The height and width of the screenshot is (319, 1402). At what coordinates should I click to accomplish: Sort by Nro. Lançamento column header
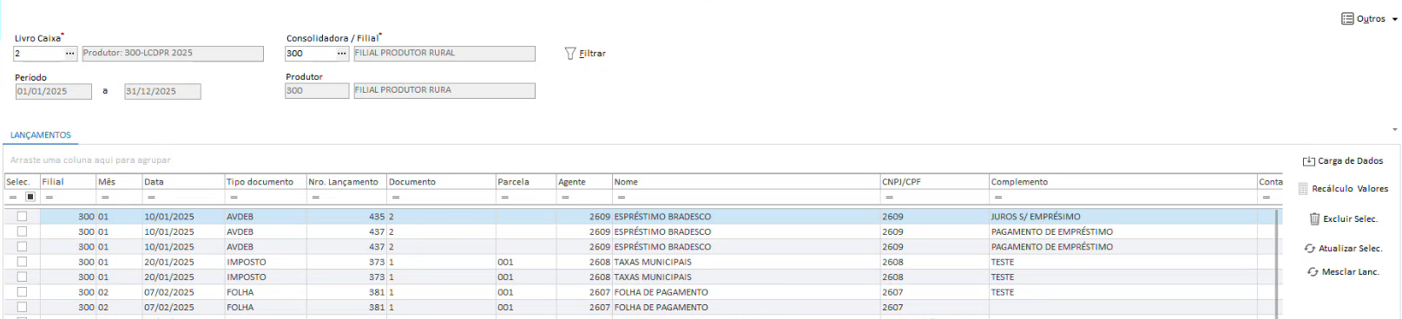point(347,182)
